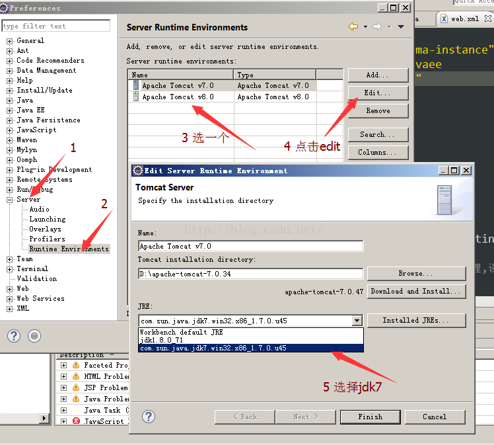Click the Tomcat installation directory field
494x445 pixels.
(250, 274)
